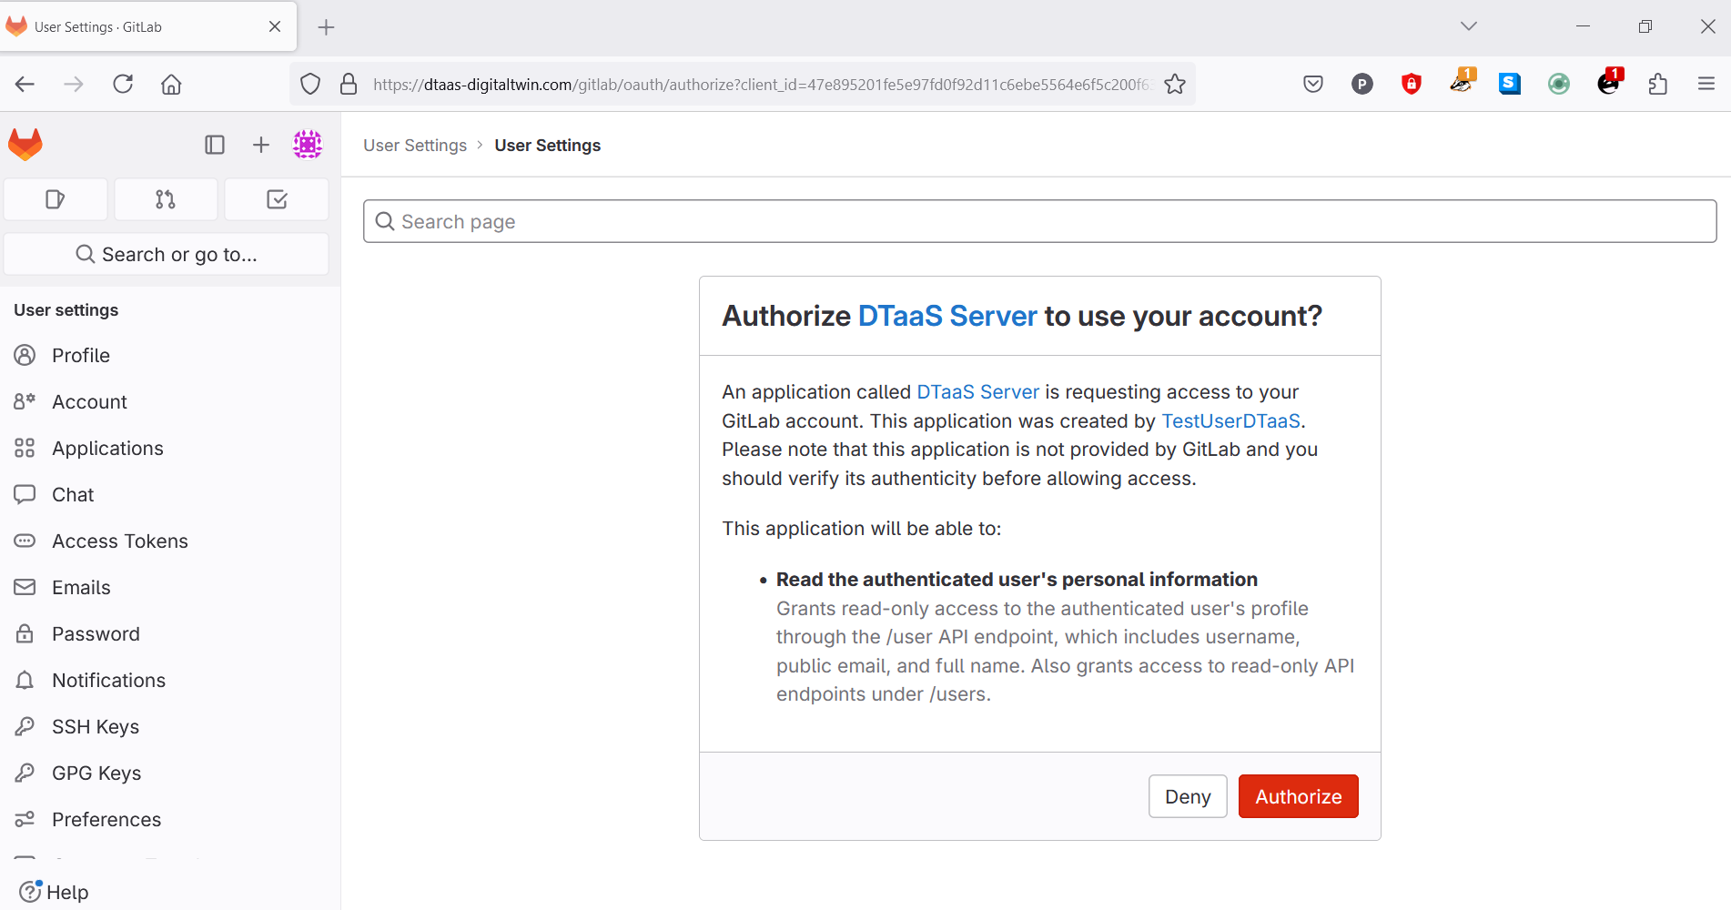Image resolution: width=1731 pixels, height=910 pixels.
Task: Open TestUserDTaaS creator profile link
Action: tap(1230, 421)
